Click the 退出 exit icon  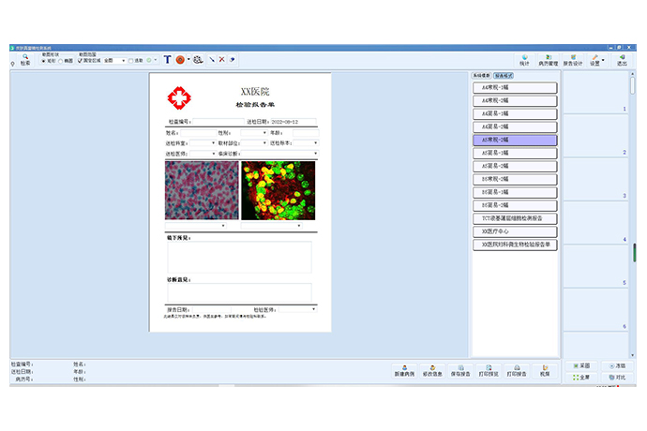622,60
